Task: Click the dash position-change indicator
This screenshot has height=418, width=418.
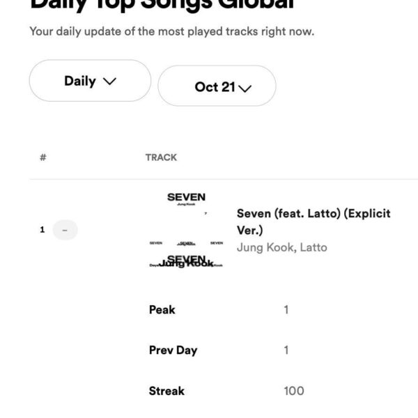Action: pyautogui.click(x=65, y=230)
